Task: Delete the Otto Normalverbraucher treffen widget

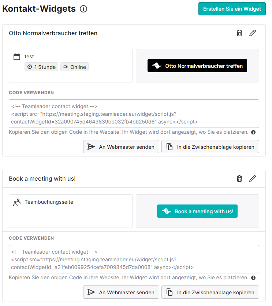Action: pos(239,33)
